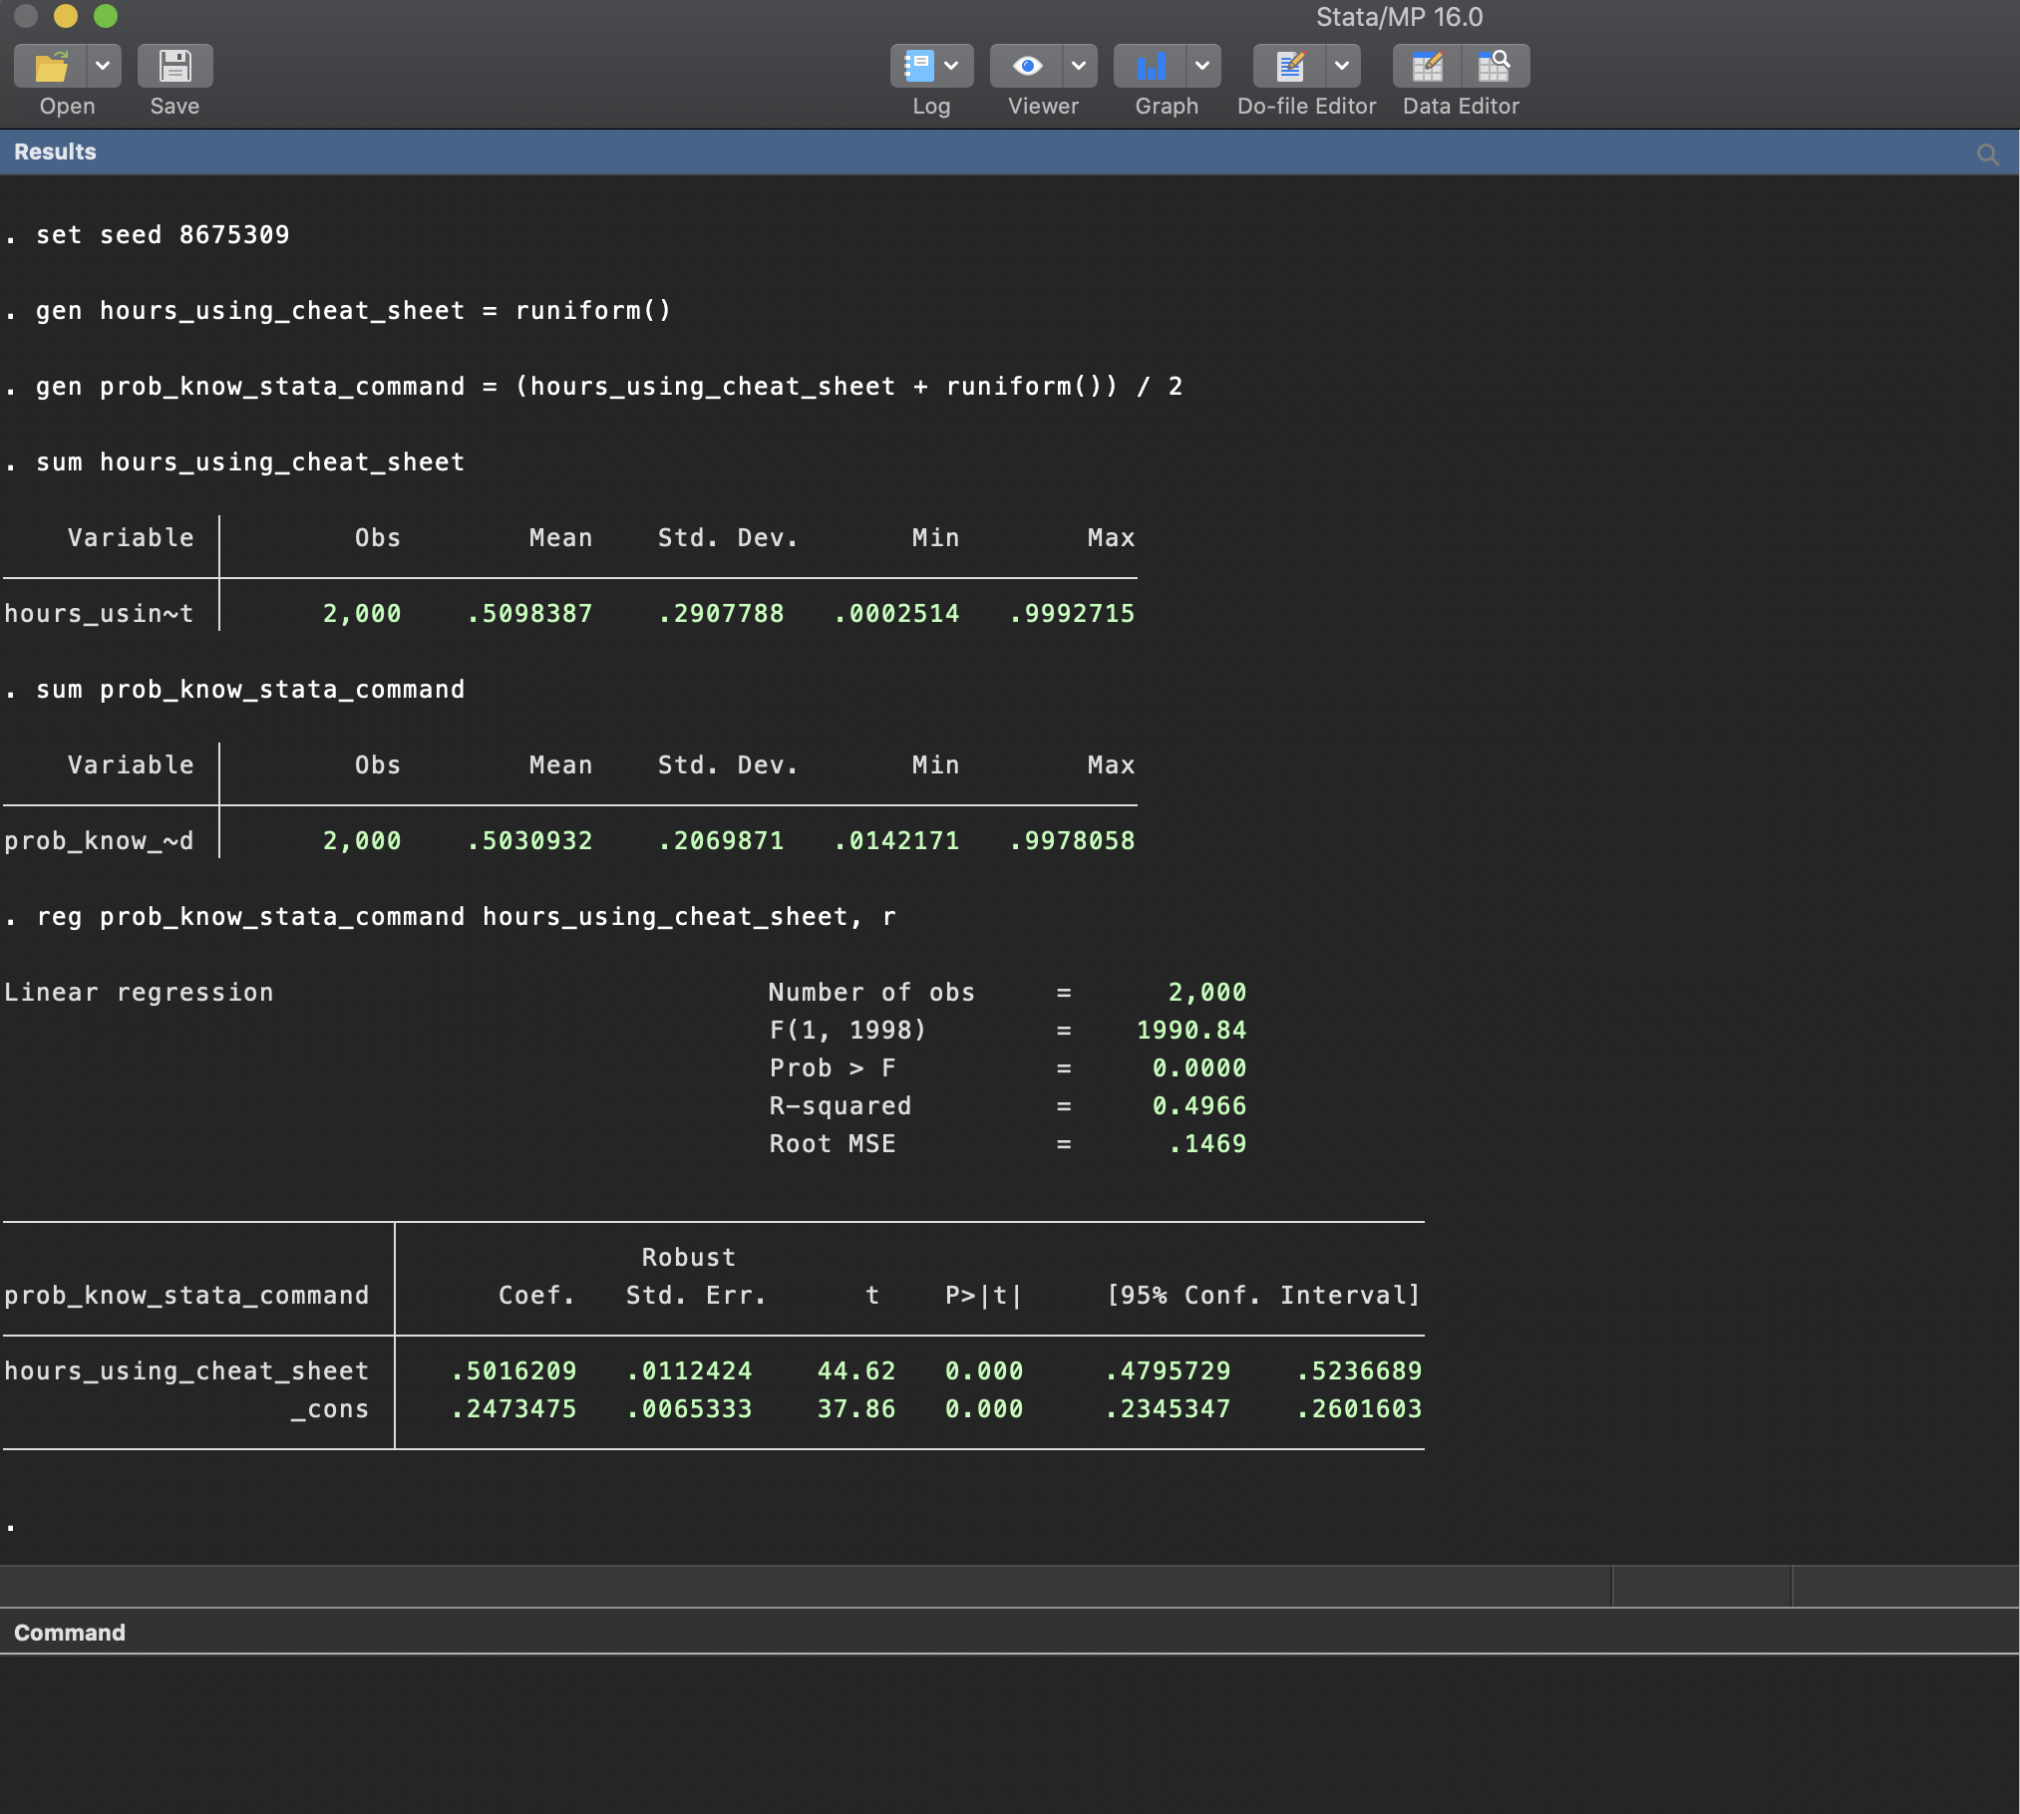Open the Do-file Editor icon
This screenshot has height=1814, width=2020.
pos(1290,67)
